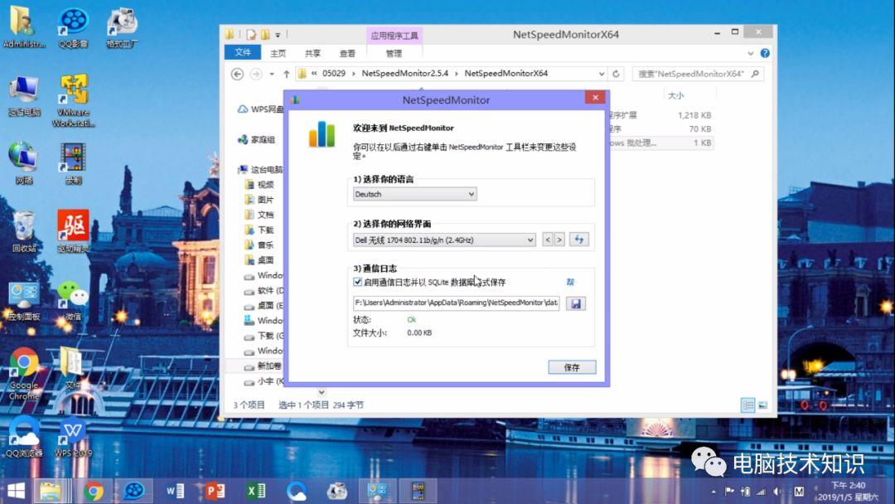Open 回收站 desktop icon
The height and width of the screenshot is (504, 895).
pos(24,232)
